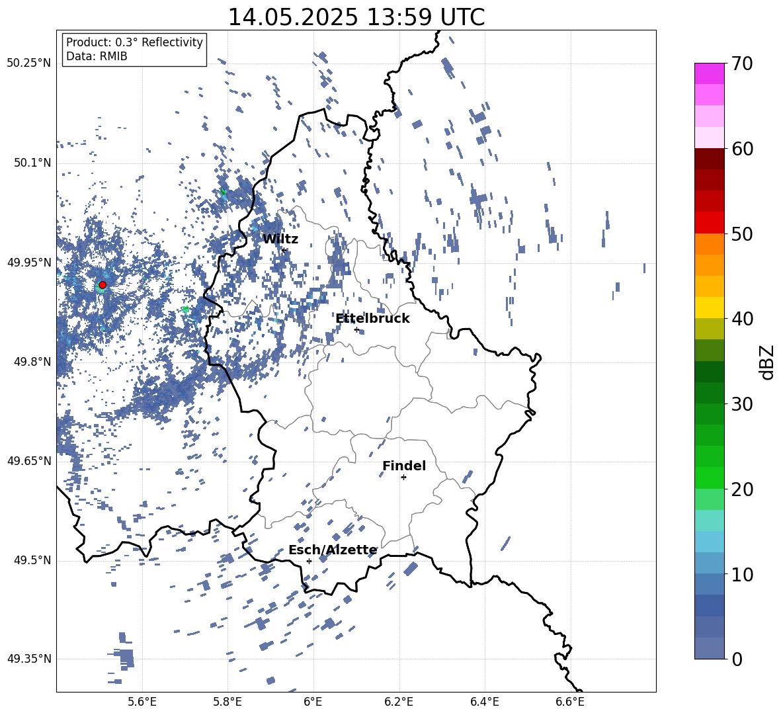
Task: Click the colorbar 20 tick label
Action: click(x=743, y=489)
